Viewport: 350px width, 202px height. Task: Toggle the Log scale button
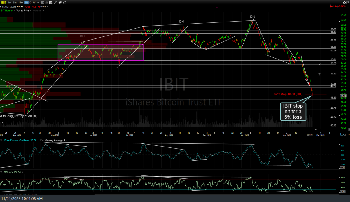(x=343, y=134)
